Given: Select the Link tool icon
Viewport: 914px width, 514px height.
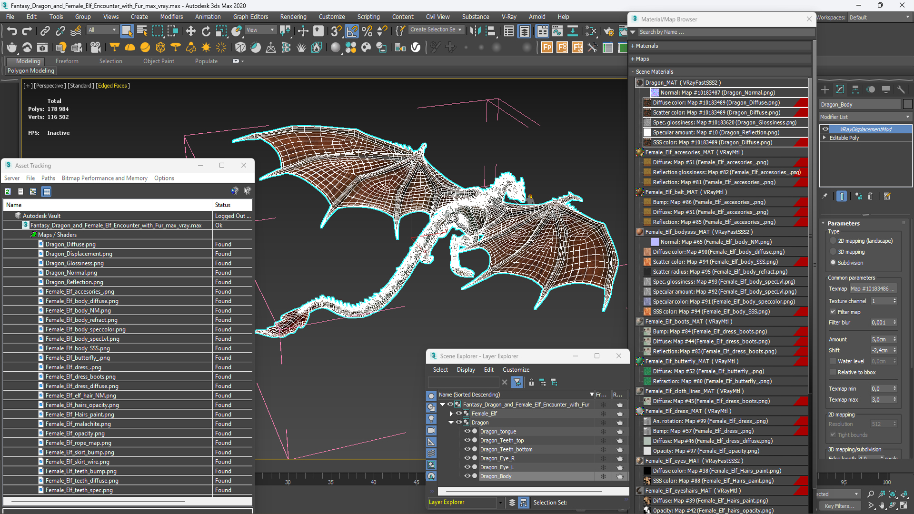Looking at the screenshot, I should [45, 31].
